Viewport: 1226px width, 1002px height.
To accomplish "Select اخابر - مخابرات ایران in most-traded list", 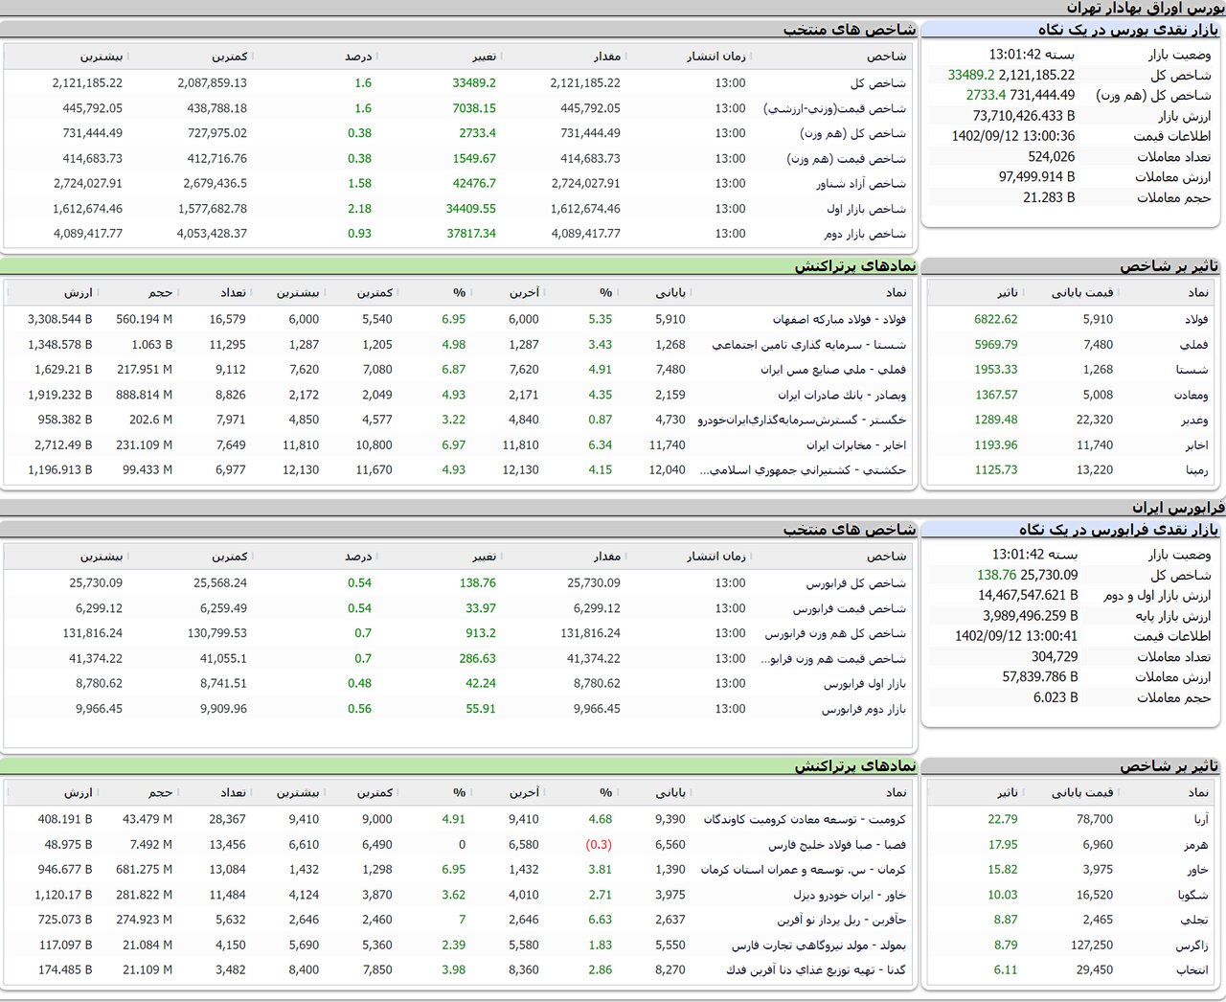I will tap(855, 445).
